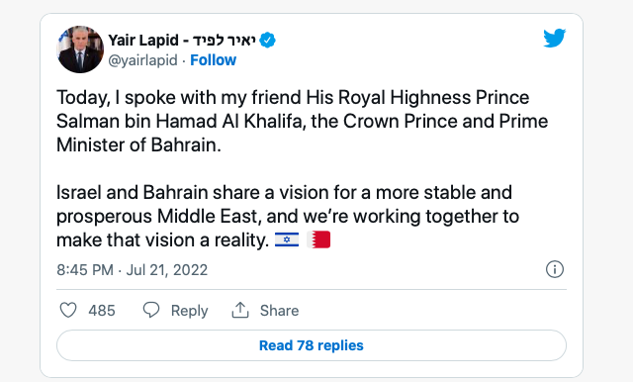This screenshot has height=382, width=633.
Task: Click the Share text label
Action: [279, 311]
